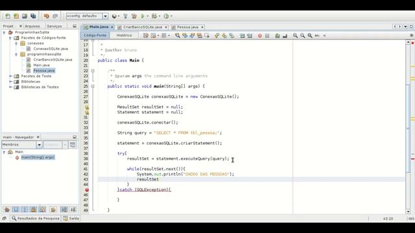Open the Debug Project dropdown arrow
Image resolution: width=415 pixels, height=233 pixels.
pos(160,16)
